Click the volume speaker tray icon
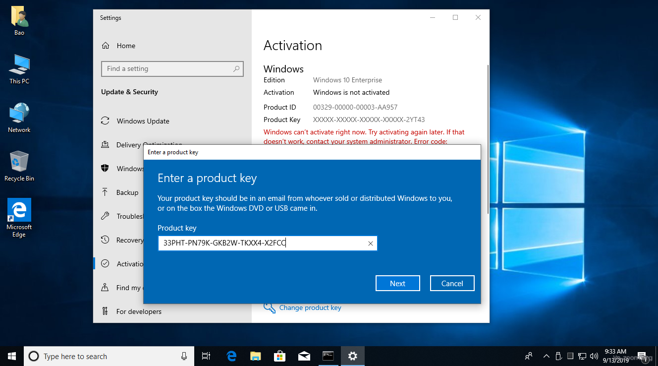The height and width of the screenshot is (366, 658). point(594,356)
